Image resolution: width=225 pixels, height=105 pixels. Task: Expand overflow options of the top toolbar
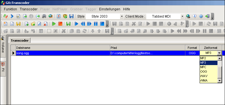coord(212,17)
